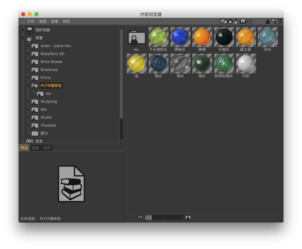This screenshot has height=249, width=302.
Task: Click the large thumbnail size icon
Action: coord(188,218)
